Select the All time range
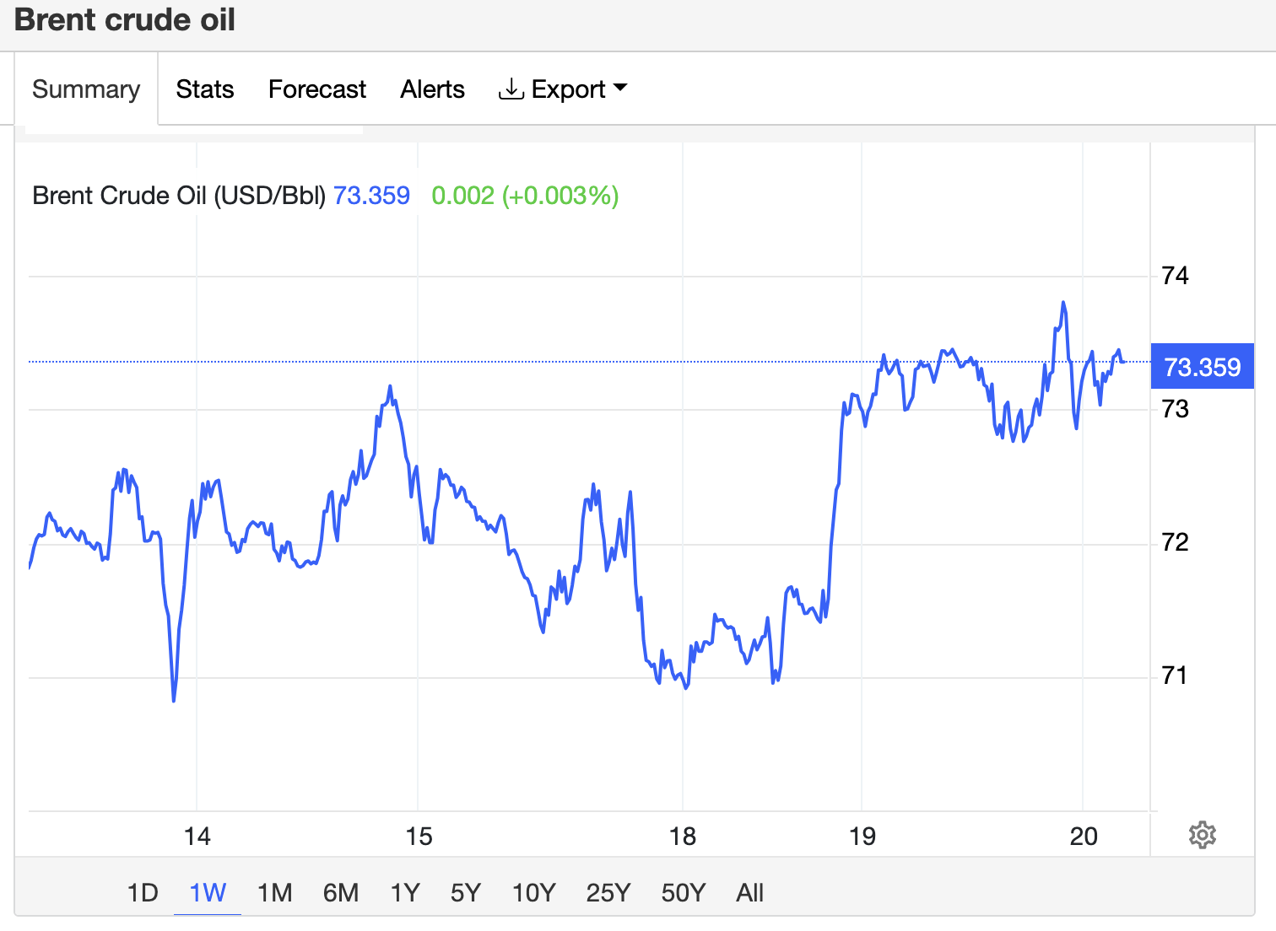The height and width of the screenshot is (931, 1276). [749, 892]
